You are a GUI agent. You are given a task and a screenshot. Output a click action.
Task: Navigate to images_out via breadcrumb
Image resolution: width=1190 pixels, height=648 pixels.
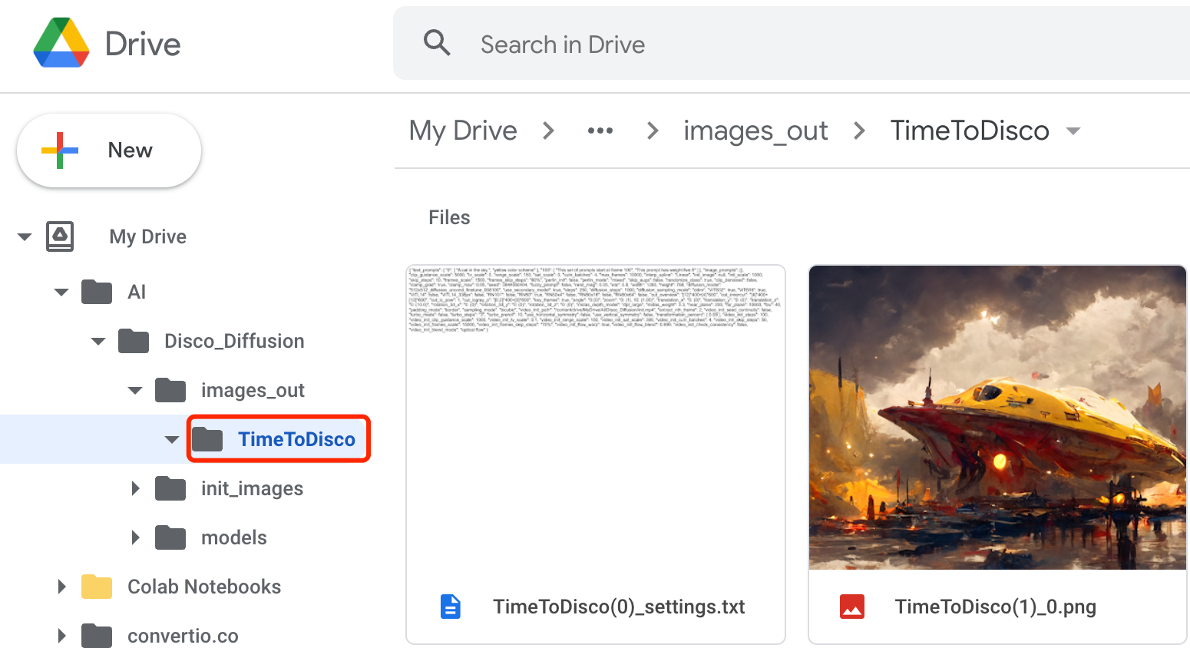click(x=755, y=131)
